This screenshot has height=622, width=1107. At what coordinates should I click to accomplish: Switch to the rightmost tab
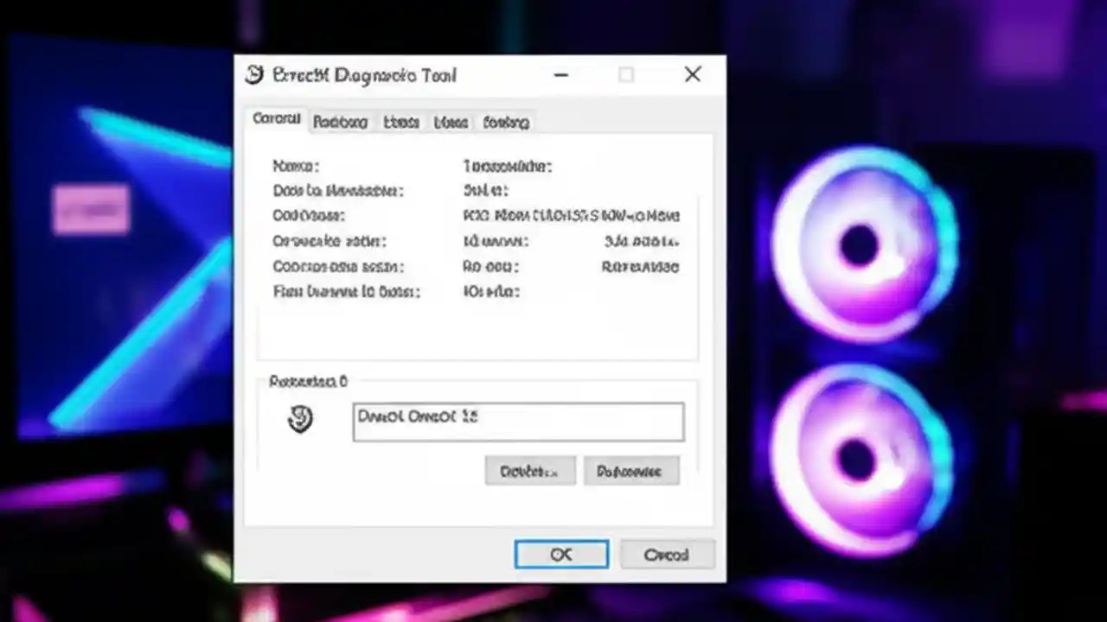point(505,123)
